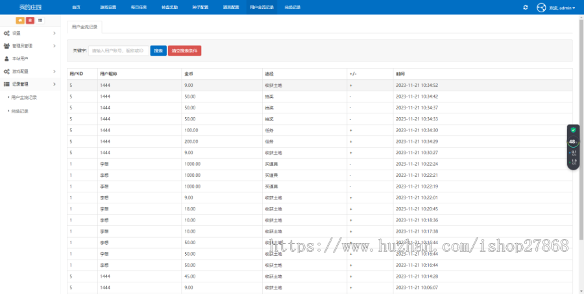Click the orange home shortcut icon

point(20,21)
